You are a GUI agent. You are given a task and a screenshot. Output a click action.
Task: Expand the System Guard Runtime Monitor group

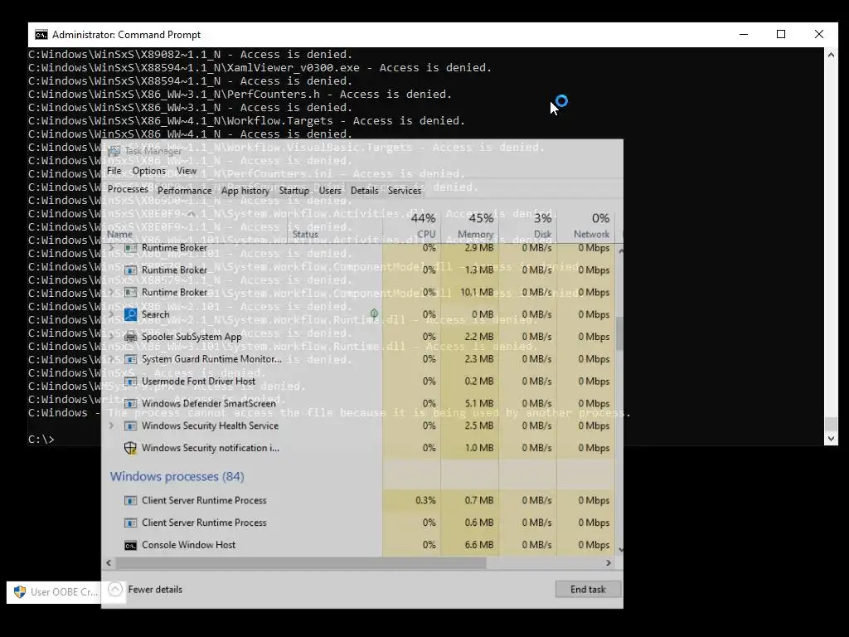(x=112, y=359)
